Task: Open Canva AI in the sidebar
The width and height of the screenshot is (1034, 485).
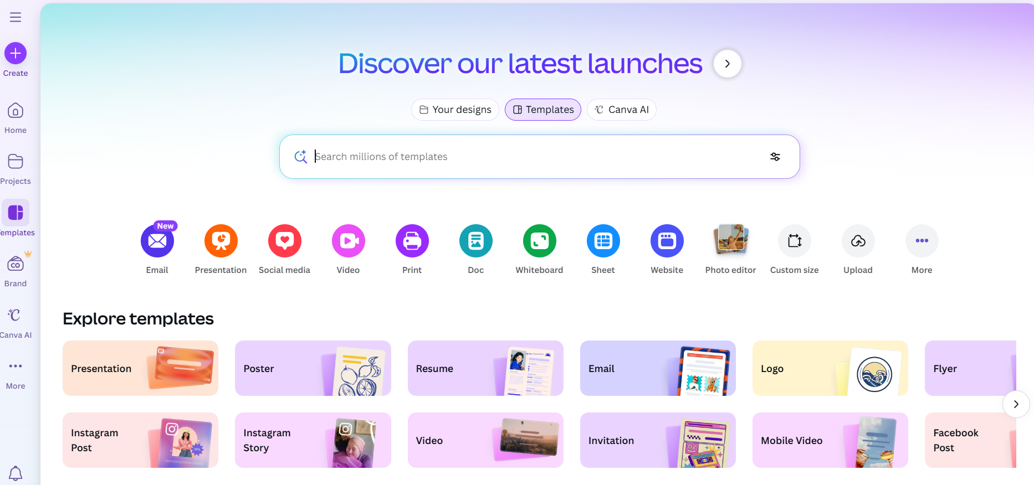Action: (x=16, y=322)
